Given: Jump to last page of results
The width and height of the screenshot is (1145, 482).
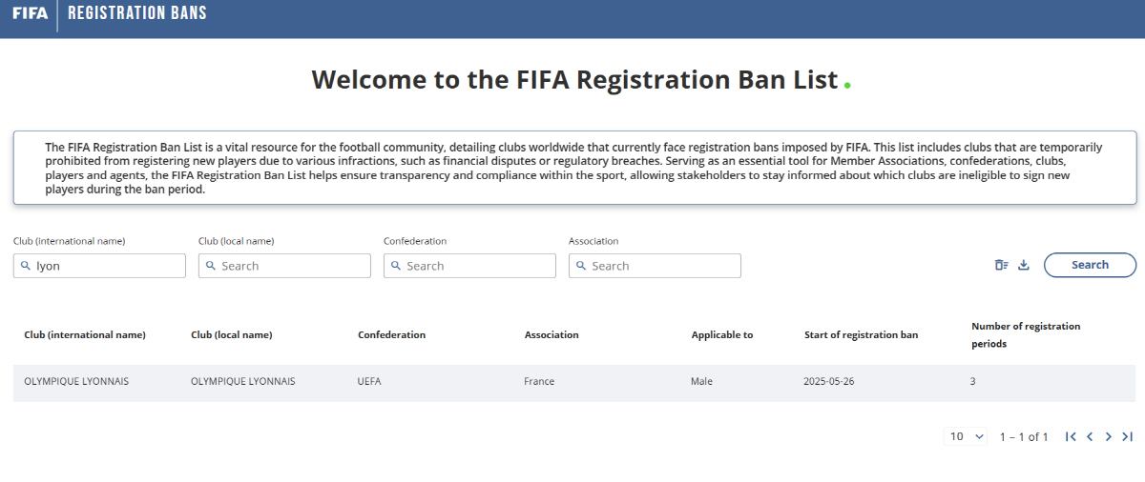Looking at the screenshot, I should [x=1127, y=436].
